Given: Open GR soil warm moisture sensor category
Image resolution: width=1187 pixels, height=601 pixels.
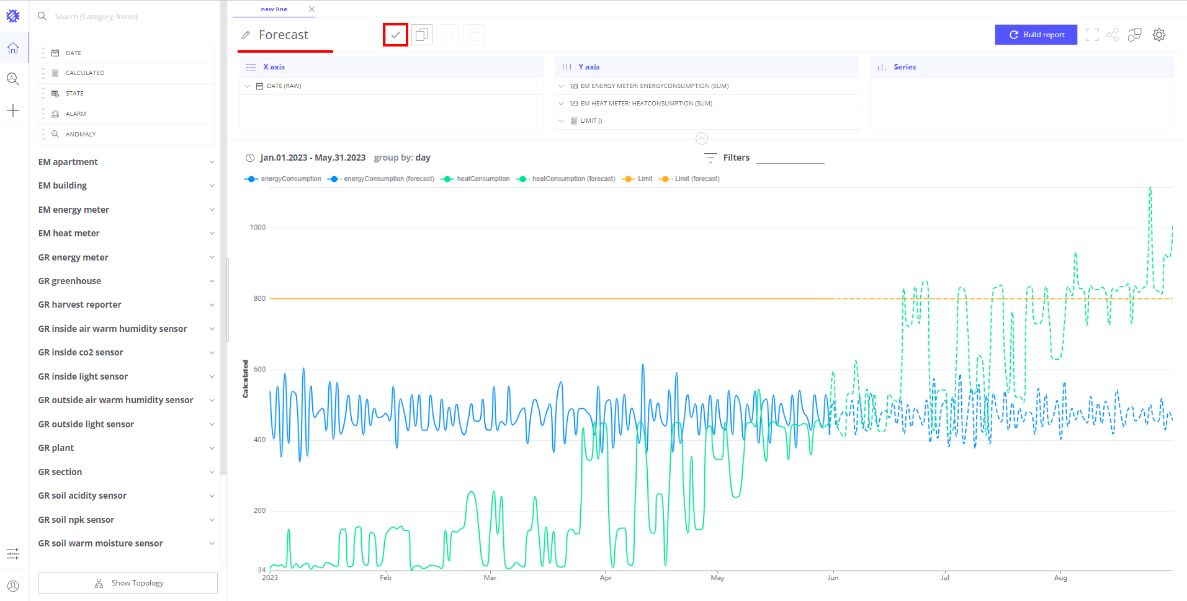Looking at the screenshot, I should [x=126, y=543].
